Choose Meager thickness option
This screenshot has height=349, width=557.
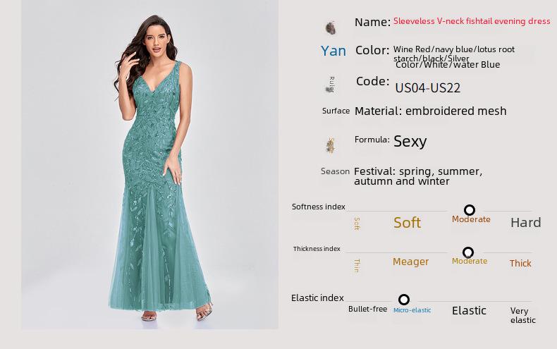point(410,262)
